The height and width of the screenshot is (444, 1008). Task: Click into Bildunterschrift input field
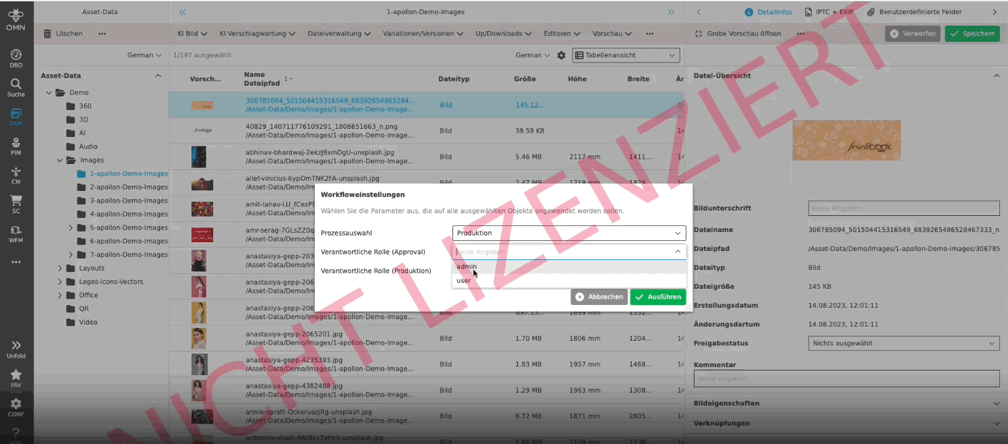tap(903, 208)
